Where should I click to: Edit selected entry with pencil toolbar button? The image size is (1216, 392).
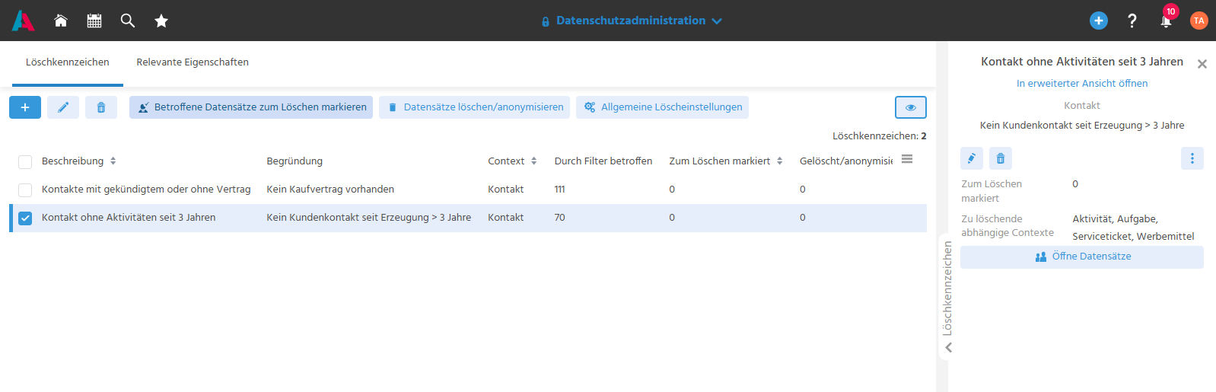tap(63, 107)
